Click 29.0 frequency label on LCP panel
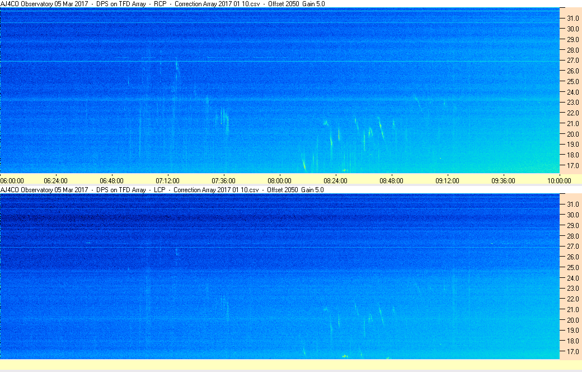 [572, 226]
